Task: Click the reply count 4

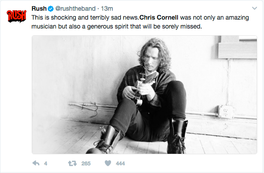Action: click(45, 163)
